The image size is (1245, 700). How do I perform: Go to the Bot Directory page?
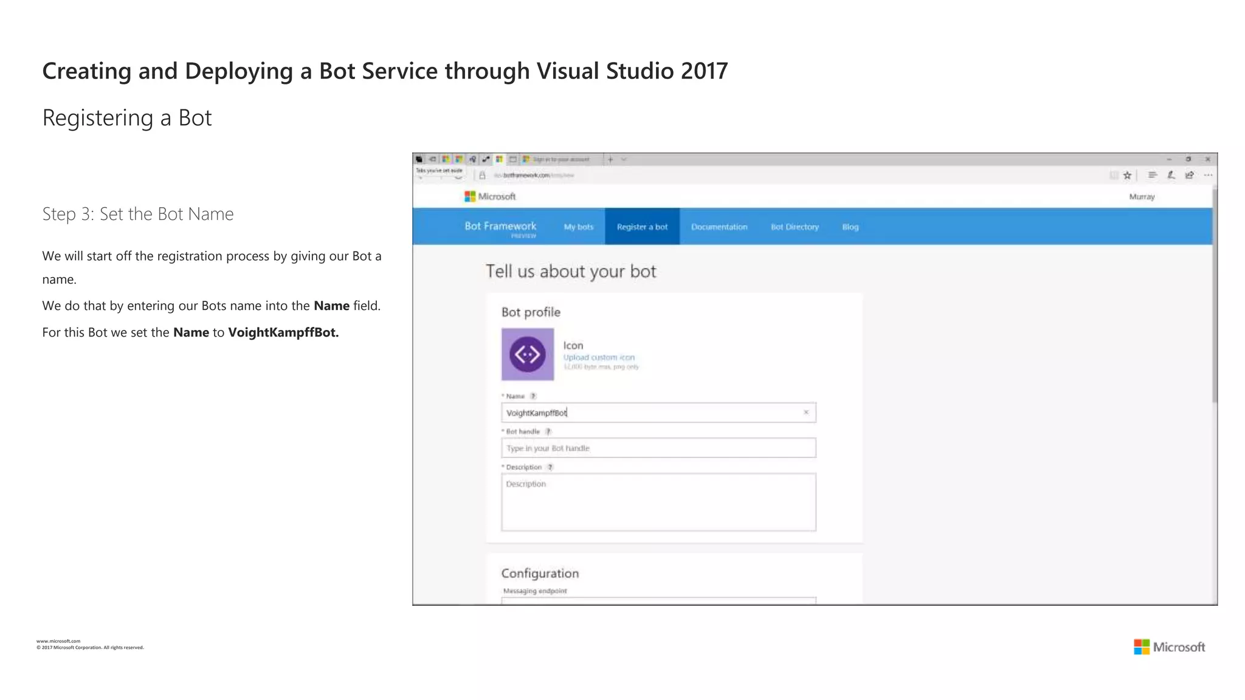coord(795,227)
